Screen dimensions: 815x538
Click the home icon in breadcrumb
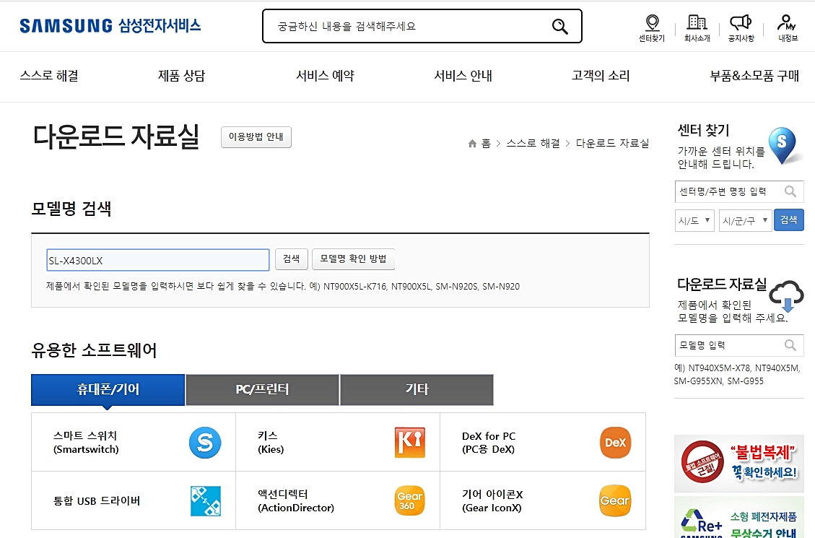point(472,144)
